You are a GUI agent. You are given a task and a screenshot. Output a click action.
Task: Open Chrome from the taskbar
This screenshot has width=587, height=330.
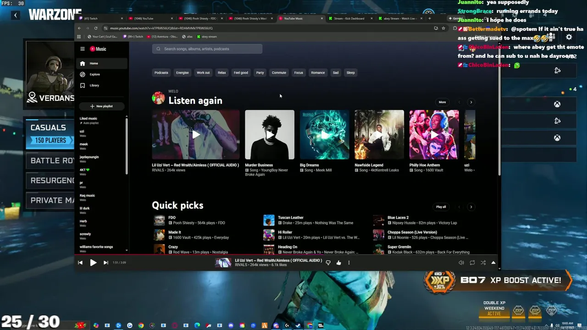pos(141,325)
